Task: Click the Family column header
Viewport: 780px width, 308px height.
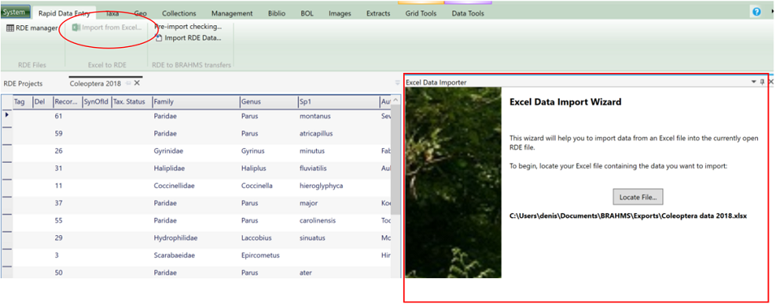Action: click(196, 101)
